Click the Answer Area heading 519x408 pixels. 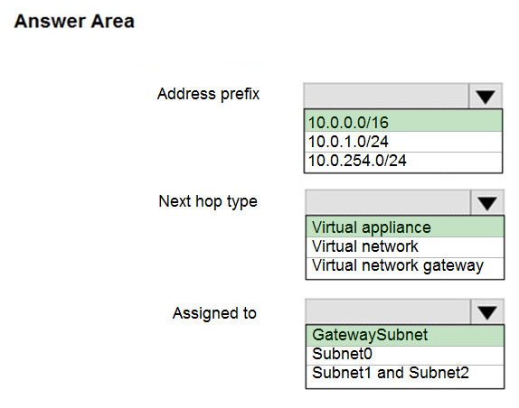[74, 22]
